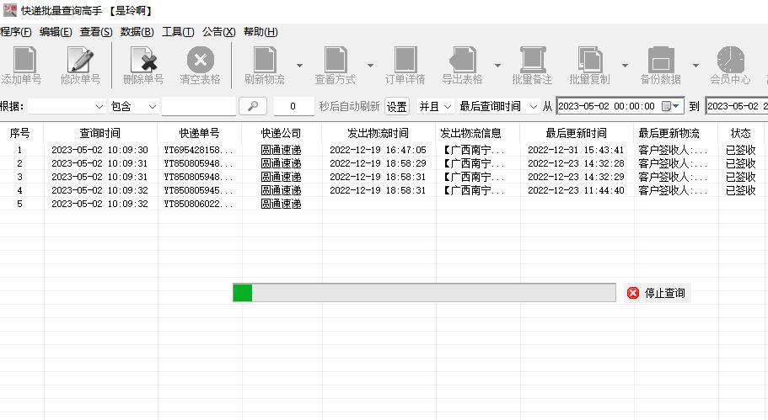Click row 2 status 已签收
768x420 pixels.
point(740,163)
